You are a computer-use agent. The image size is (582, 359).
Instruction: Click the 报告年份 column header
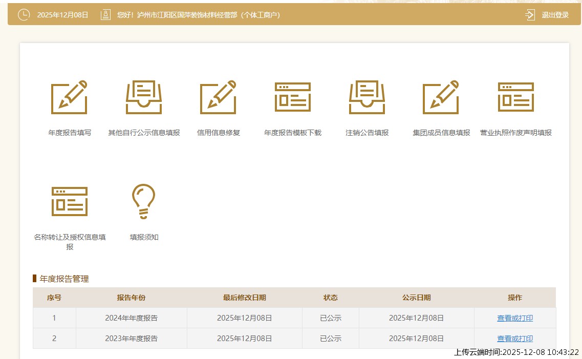click(x=131, y=298)
